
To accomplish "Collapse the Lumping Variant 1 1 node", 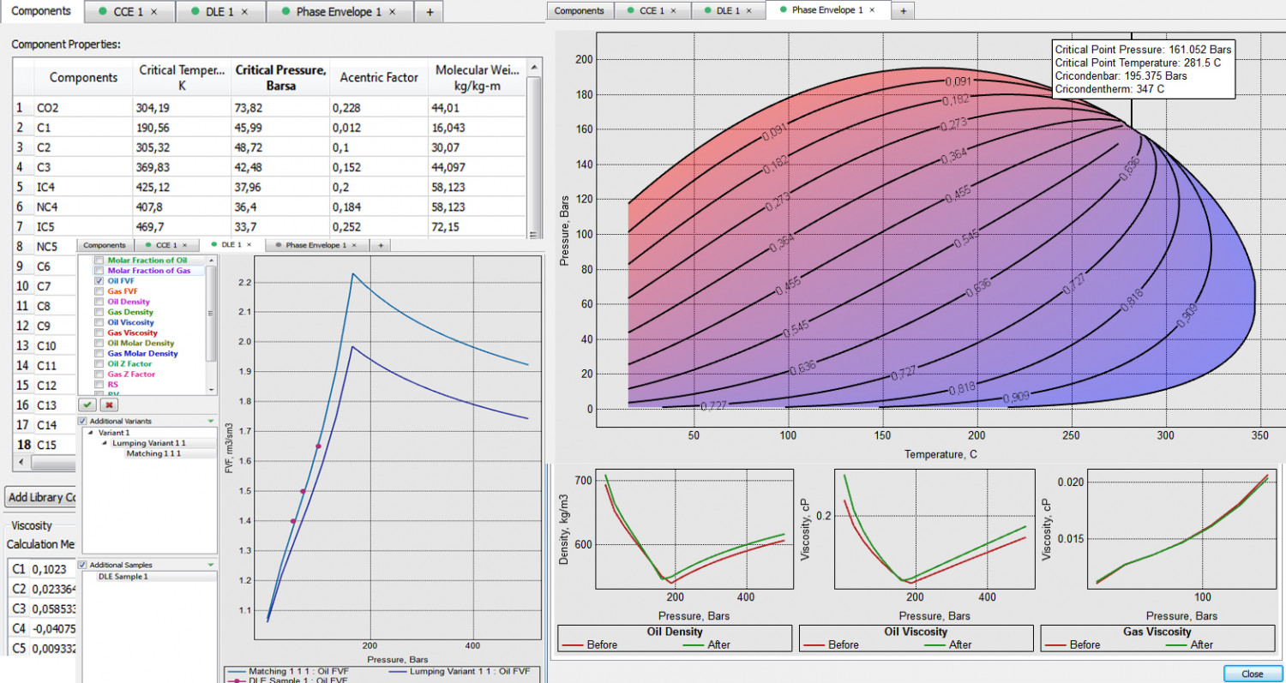I will point(104,443).
